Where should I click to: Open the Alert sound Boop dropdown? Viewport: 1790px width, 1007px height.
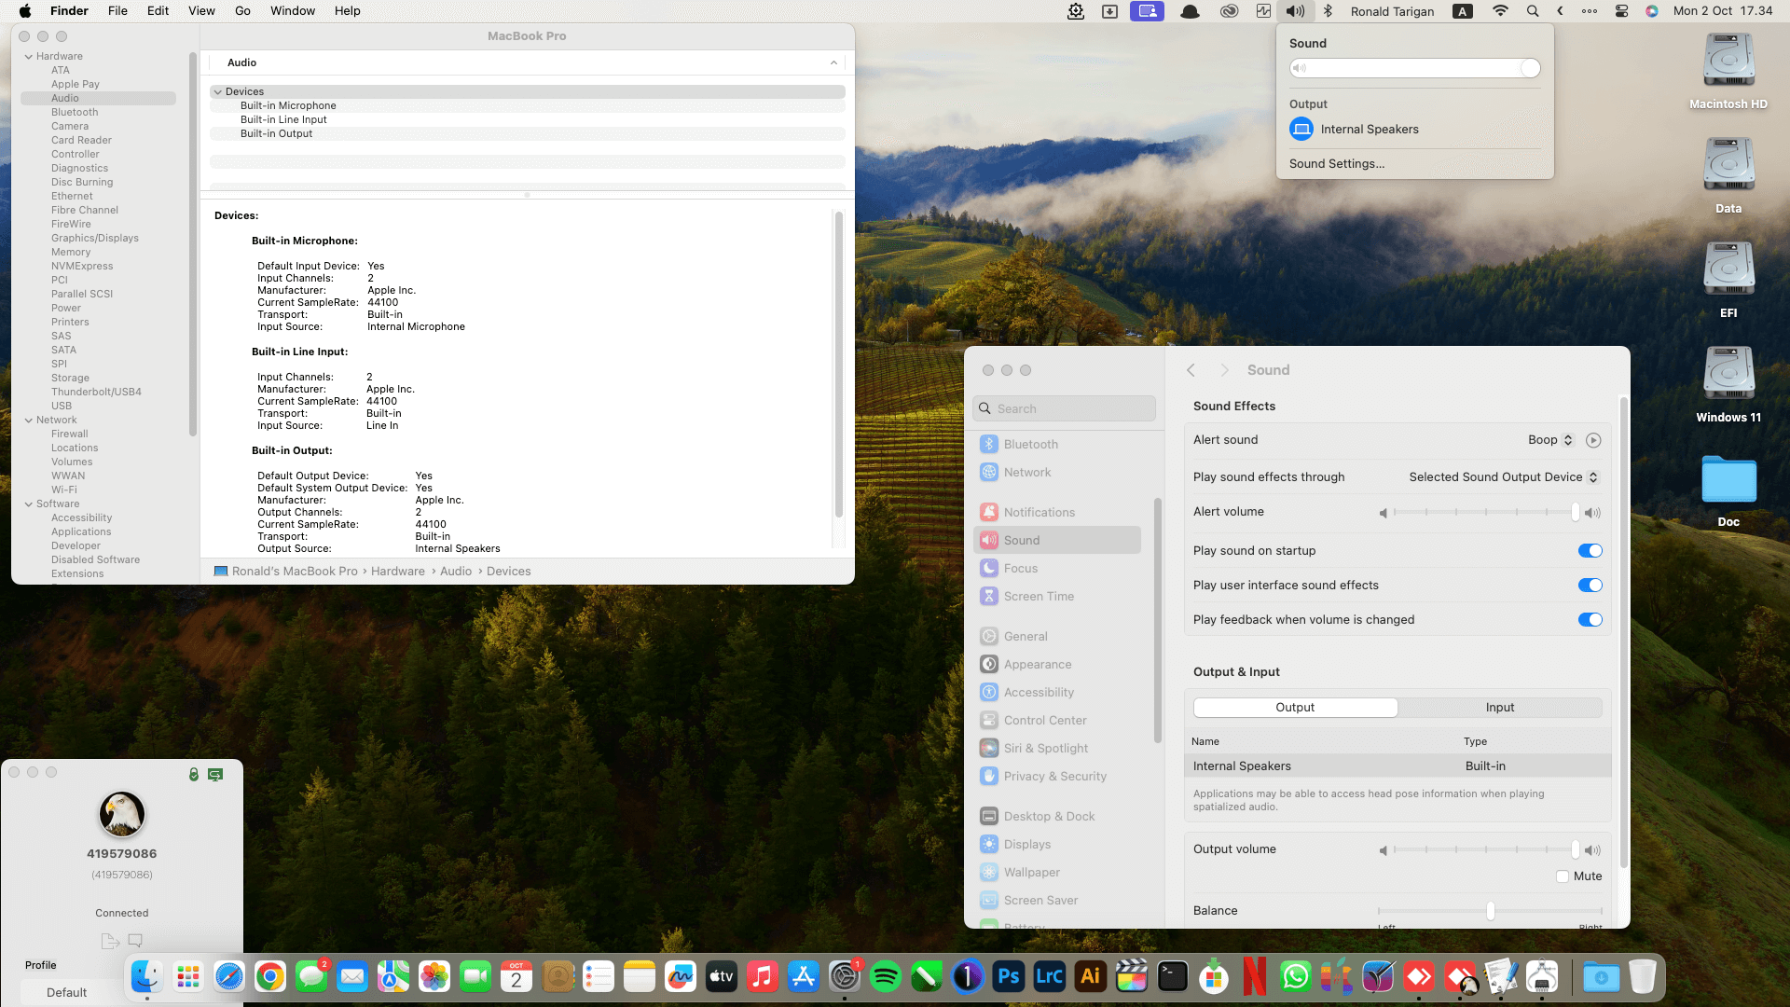coord(1550,440)
